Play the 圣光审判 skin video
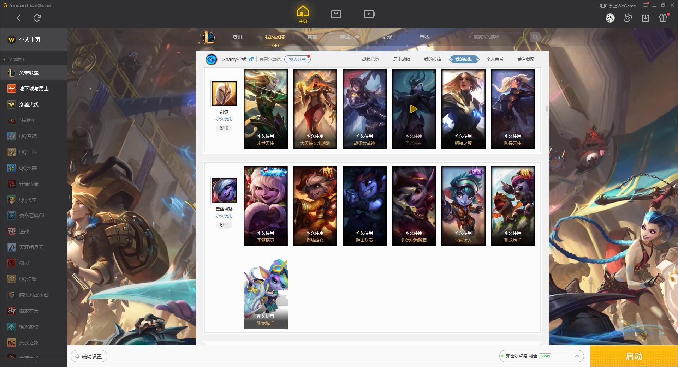This screenshot has height=367, width=678. [x=414, y=109]
